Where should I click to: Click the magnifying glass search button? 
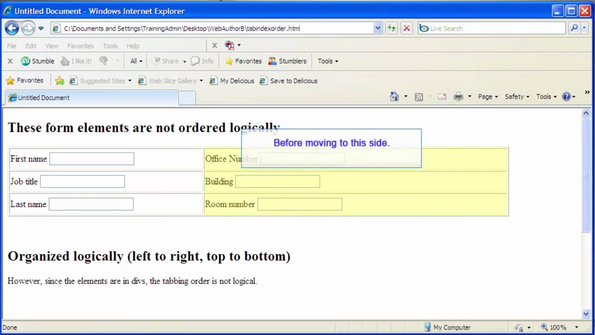click(x=575, y=28)
